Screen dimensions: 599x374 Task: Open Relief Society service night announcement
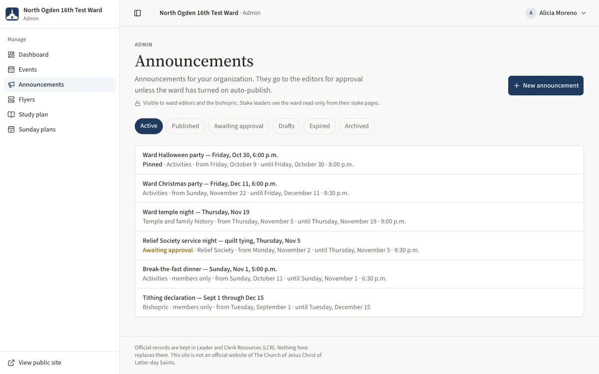359,245
